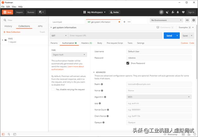
Task: Click the Comments icon
Action: click(158, 27)
